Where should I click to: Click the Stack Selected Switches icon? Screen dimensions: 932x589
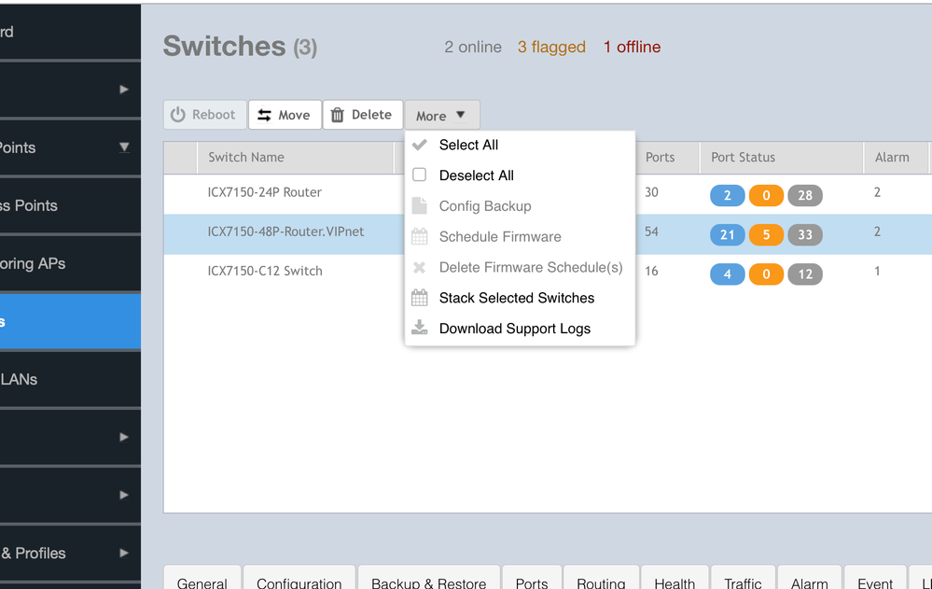[x=420, y=299]
